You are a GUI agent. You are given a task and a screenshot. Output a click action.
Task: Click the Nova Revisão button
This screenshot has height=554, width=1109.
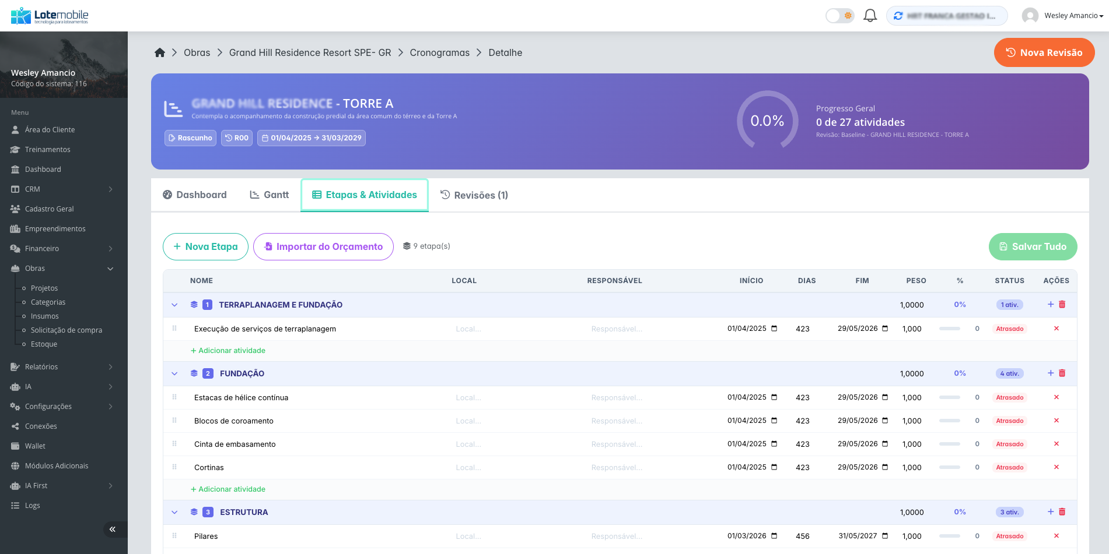(1044, 52)
